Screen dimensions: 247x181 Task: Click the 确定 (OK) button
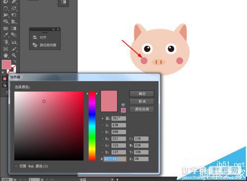(x=142, y=93)
